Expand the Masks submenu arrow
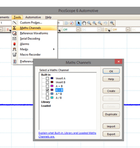 point(54,49)
